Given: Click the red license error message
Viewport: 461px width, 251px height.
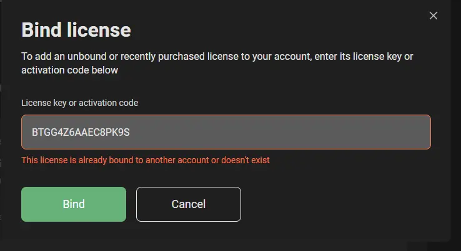Looking at the screenshot, I should [x=146, y=160].
